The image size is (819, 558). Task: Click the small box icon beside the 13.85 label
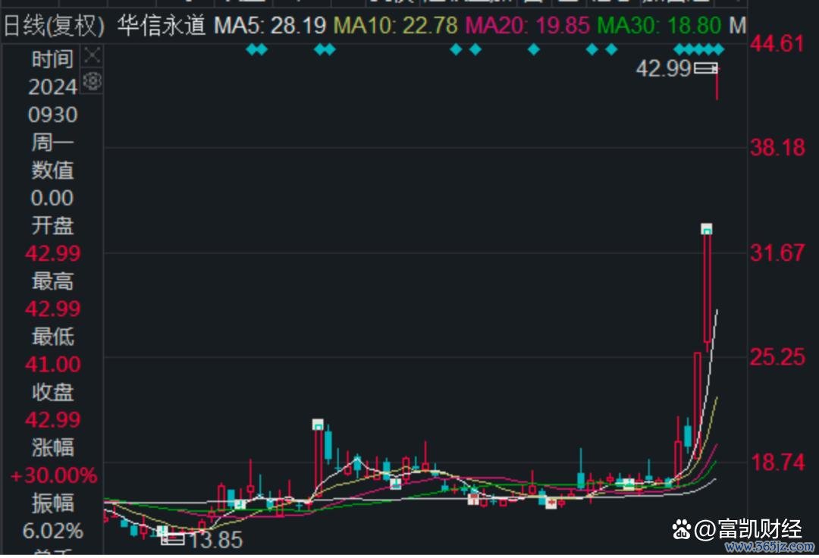coord(174,539)
